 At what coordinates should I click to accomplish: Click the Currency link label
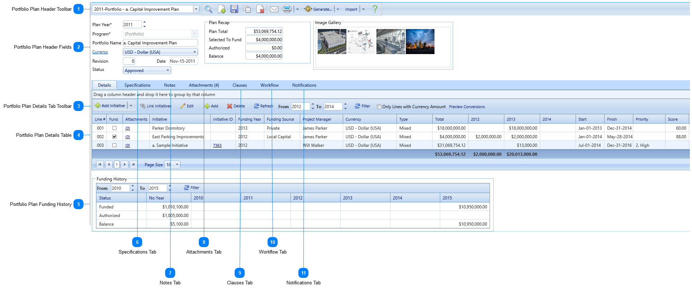[x=100, y=52]
